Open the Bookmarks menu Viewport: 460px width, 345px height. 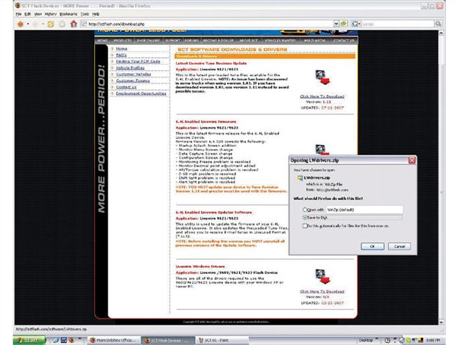pos(68,14)
